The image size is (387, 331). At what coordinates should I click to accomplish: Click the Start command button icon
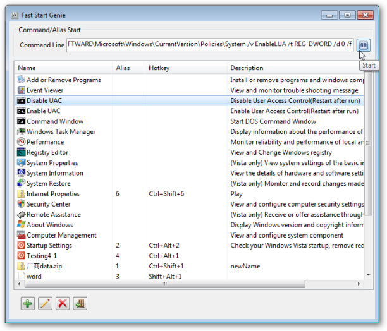click(364, 45)
